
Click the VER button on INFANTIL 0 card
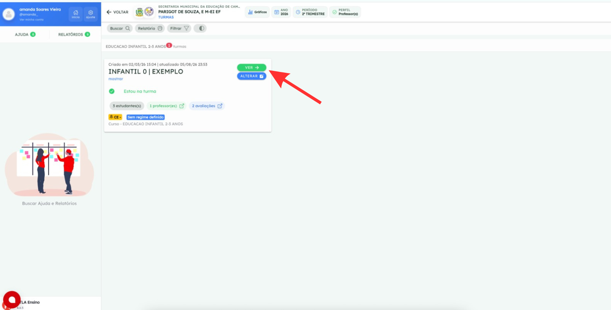252,67
